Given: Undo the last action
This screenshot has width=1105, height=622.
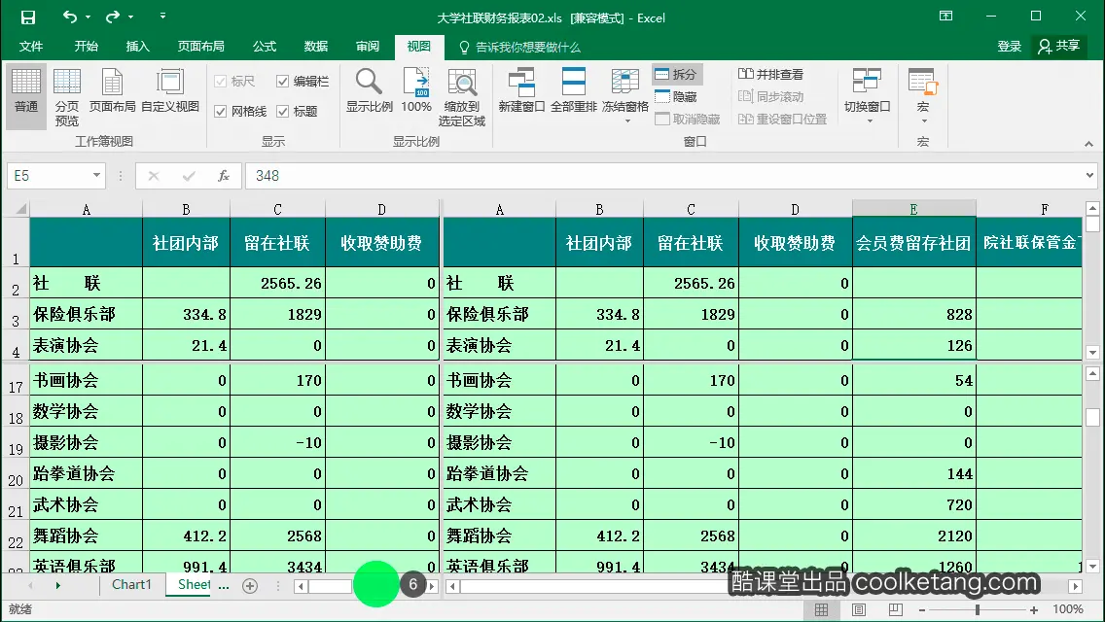Looking at the screenshot, I should coord(69,17).
